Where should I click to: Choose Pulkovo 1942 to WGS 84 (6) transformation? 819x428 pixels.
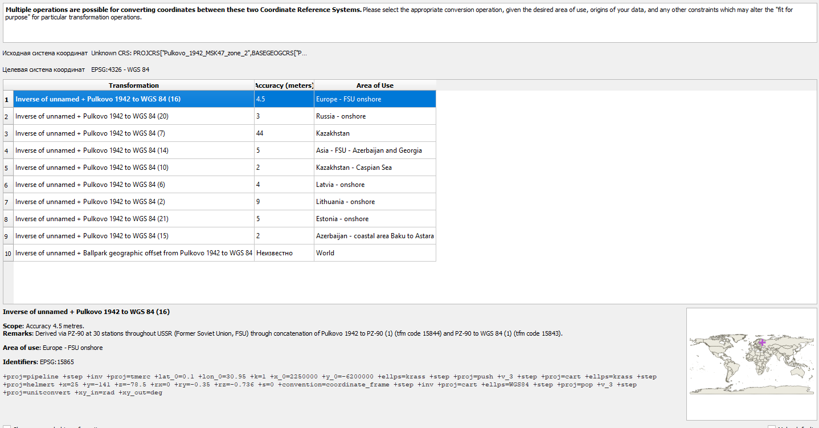pos(134,185)
